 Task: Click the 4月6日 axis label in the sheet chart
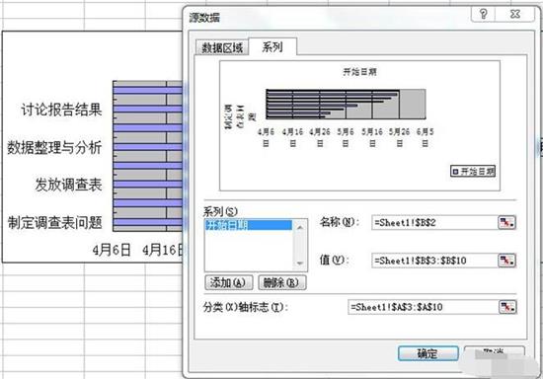112,250
